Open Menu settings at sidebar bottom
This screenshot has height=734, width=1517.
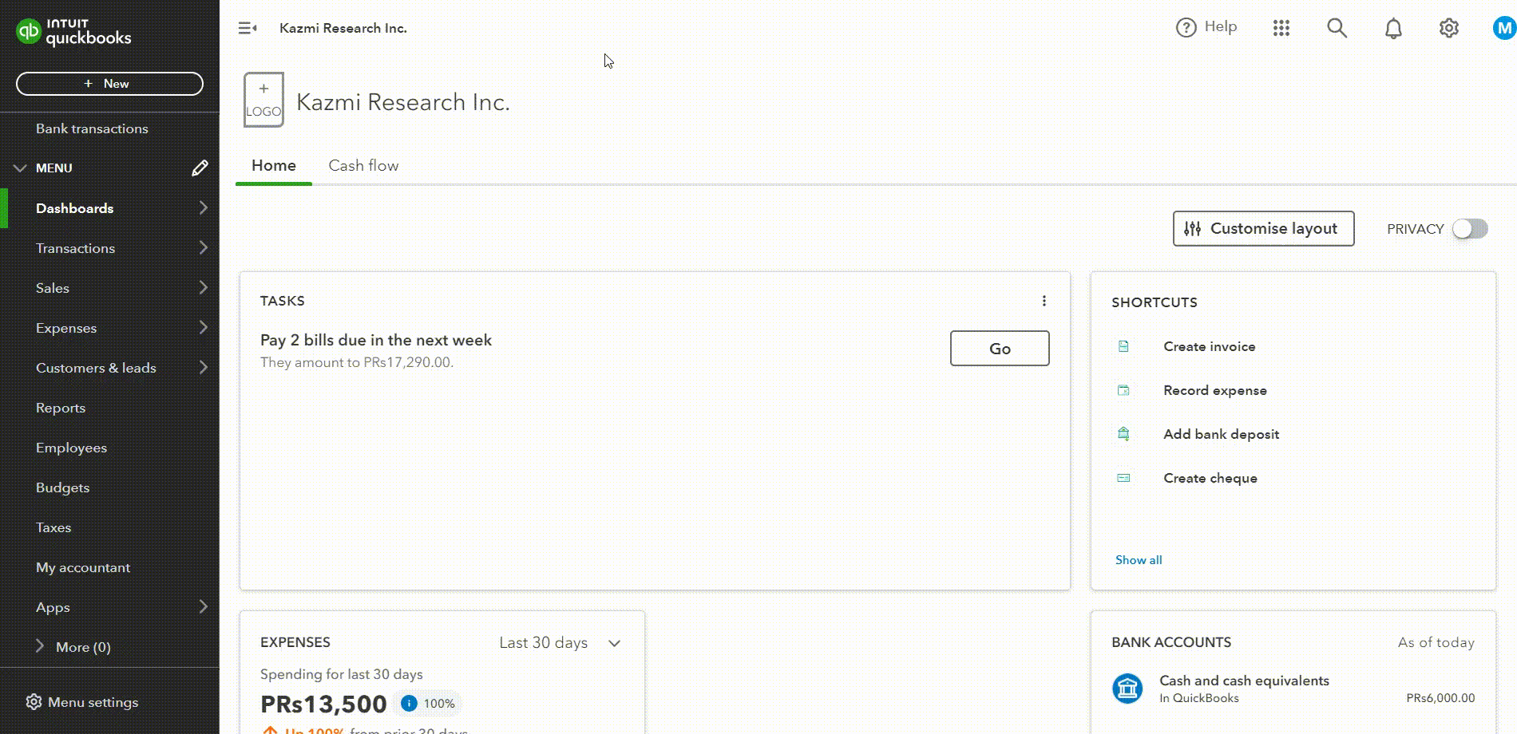pyautogui.click(x=82, y=702)
